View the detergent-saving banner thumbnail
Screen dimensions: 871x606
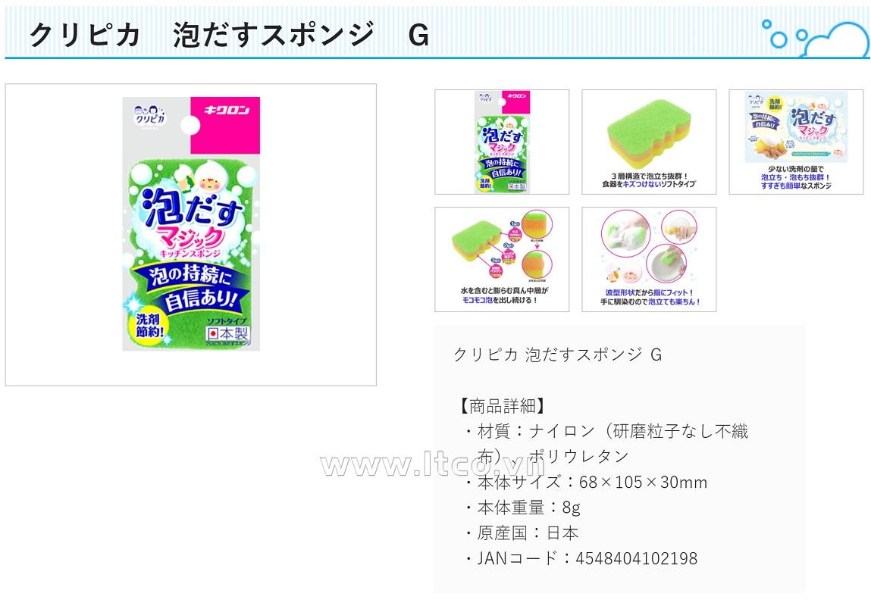(796, 142)
